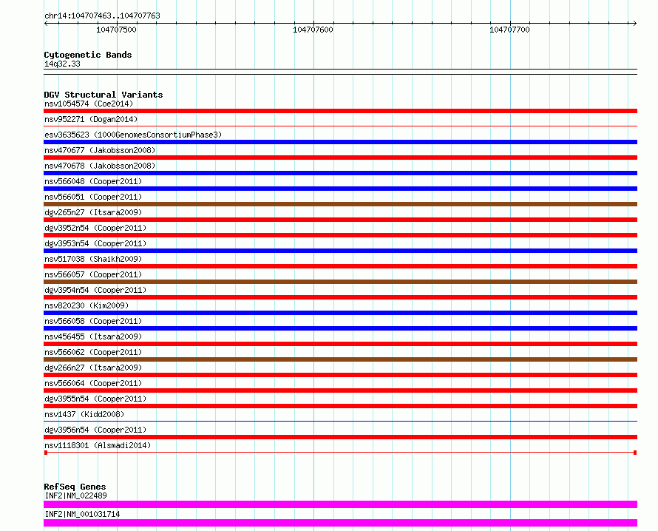Open variant nsv566058 (Cooper2011)
658x531 pixels.
93,321
